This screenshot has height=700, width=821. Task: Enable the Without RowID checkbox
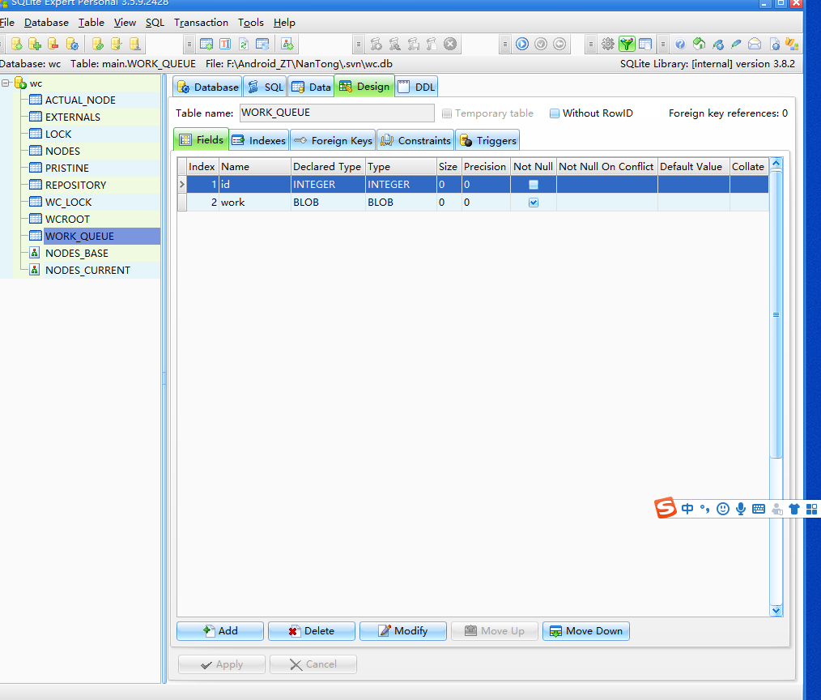[x=555, y=113]
